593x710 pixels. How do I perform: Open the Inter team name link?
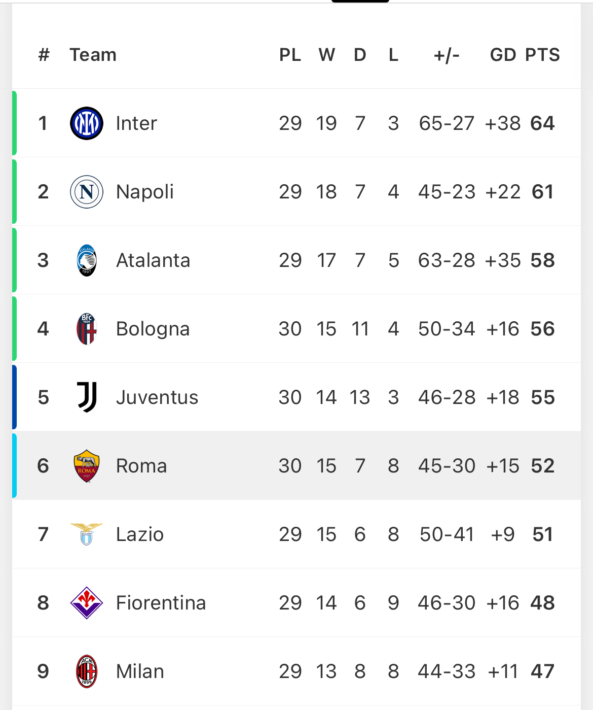(136, 123)
